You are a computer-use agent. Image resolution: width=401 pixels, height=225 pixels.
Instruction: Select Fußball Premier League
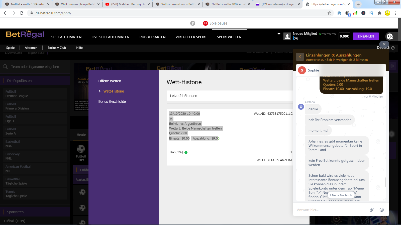point(35,94)
